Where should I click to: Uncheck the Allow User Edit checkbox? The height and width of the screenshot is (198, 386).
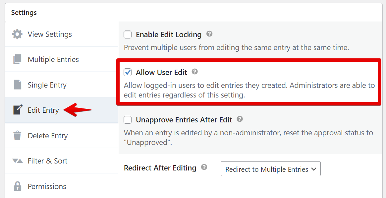[128, 72]
